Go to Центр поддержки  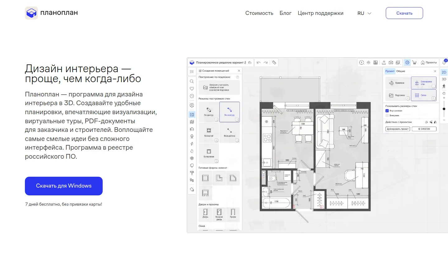pyautogui.click(x=320, y=13)
